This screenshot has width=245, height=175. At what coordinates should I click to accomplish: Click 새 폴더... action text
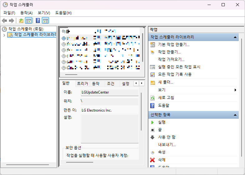tap(166, 82)
